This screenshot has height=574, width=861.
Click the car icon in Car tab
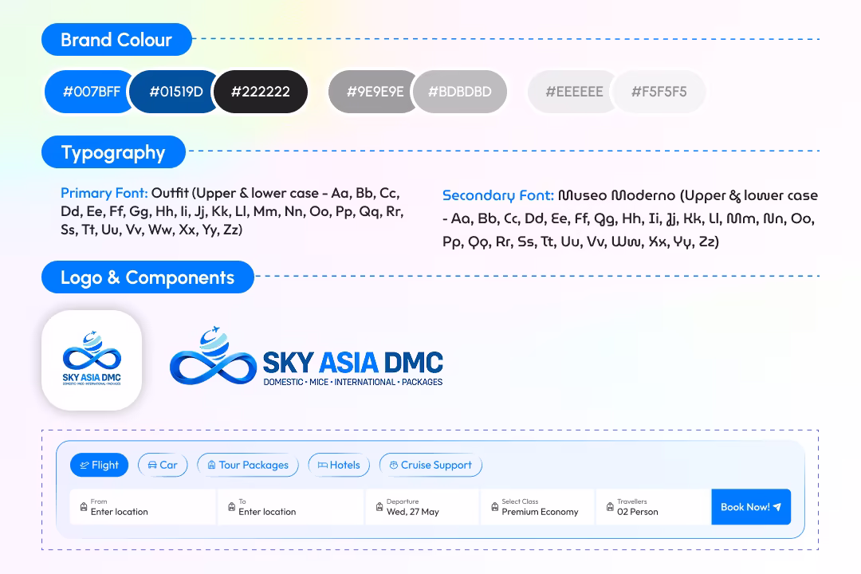pos(152,466)
